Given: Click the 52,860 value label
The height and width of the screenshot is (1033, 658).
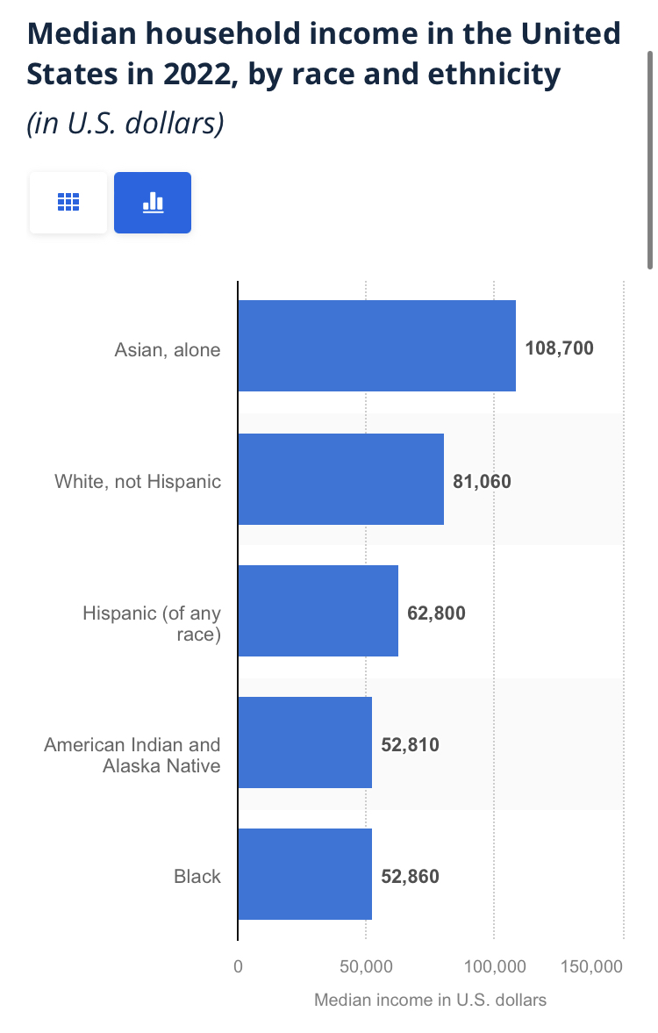Looking at the screenshot, I should [410, 876].
